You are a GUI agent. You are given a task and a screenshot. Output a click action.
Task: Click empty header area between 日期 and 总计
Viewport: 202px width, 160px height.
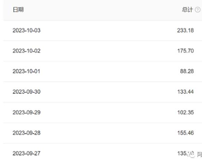[x=103, y=10]
